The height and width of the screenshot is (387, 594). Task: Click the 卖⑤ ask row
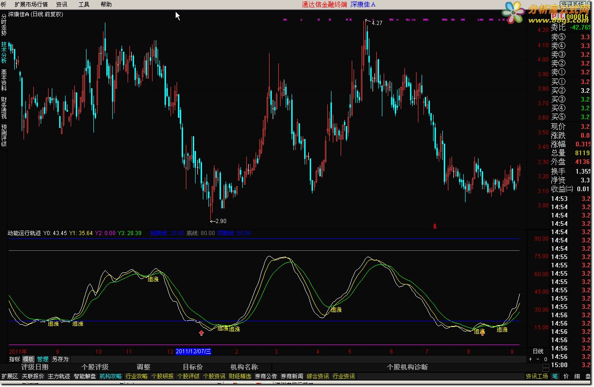tap(570, 36)
